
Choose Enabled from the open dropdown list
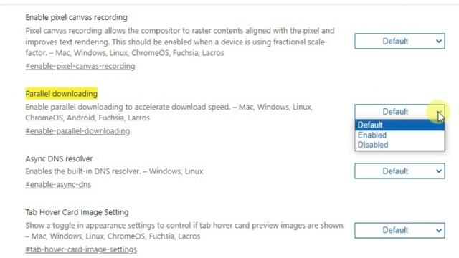399,135
